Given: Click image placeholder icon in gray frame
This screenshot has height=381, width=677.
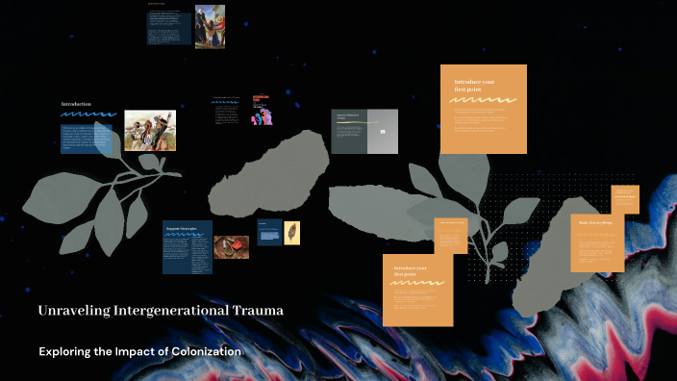Looking at the screenshot, I should pyautogui.click(x=383, y=131).
